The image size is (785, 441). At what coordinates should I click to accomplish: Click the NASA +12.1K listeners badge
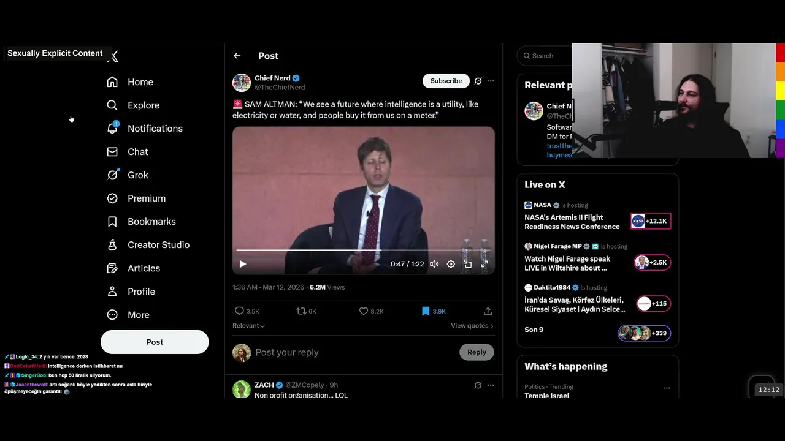(x=651, y=221)
